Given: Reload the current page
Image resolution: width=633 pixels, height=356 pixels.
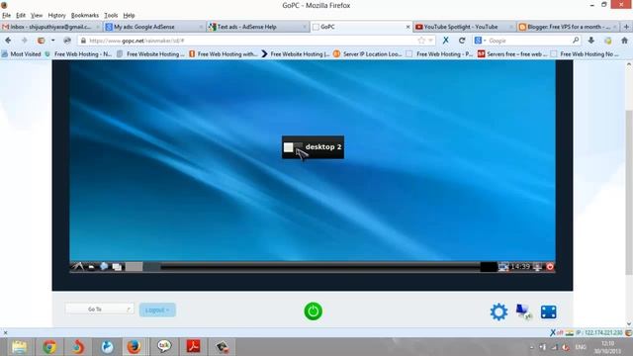Looking at the screenshot, I should click(x=462, y=41).
